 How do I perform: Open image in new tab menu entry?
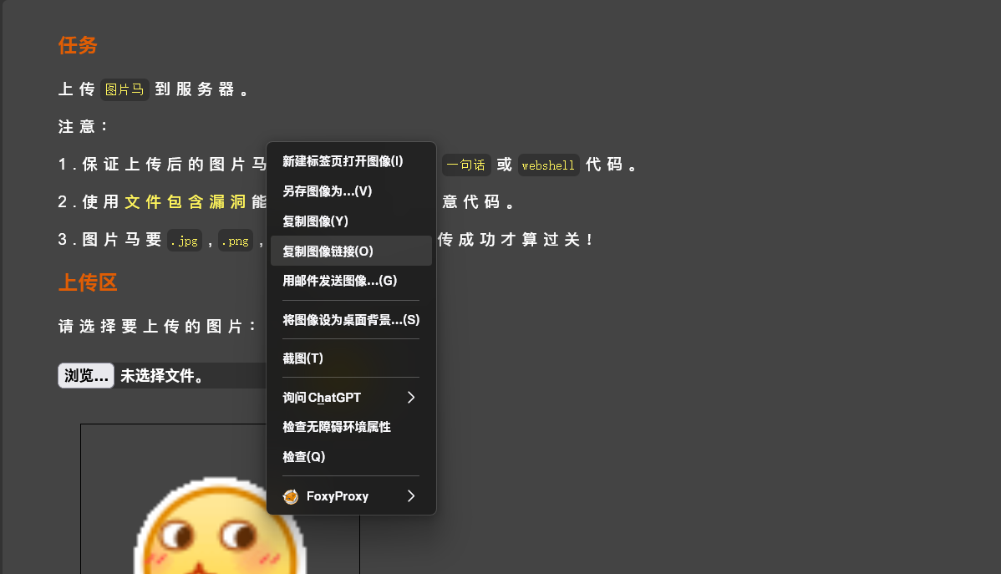(x=351, y=161)
